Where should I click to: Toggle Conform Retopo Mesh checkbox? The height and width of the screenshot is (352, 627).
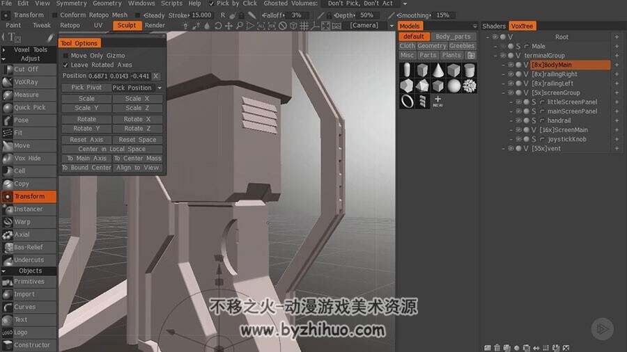coord(55,15)
